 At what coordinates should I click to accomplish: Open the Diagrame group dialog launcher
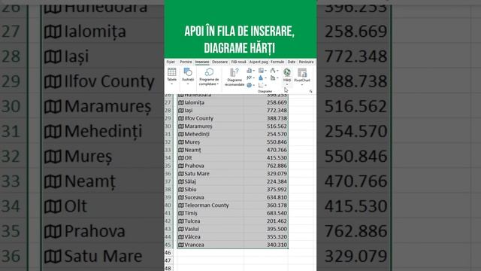tap(310, 91)
